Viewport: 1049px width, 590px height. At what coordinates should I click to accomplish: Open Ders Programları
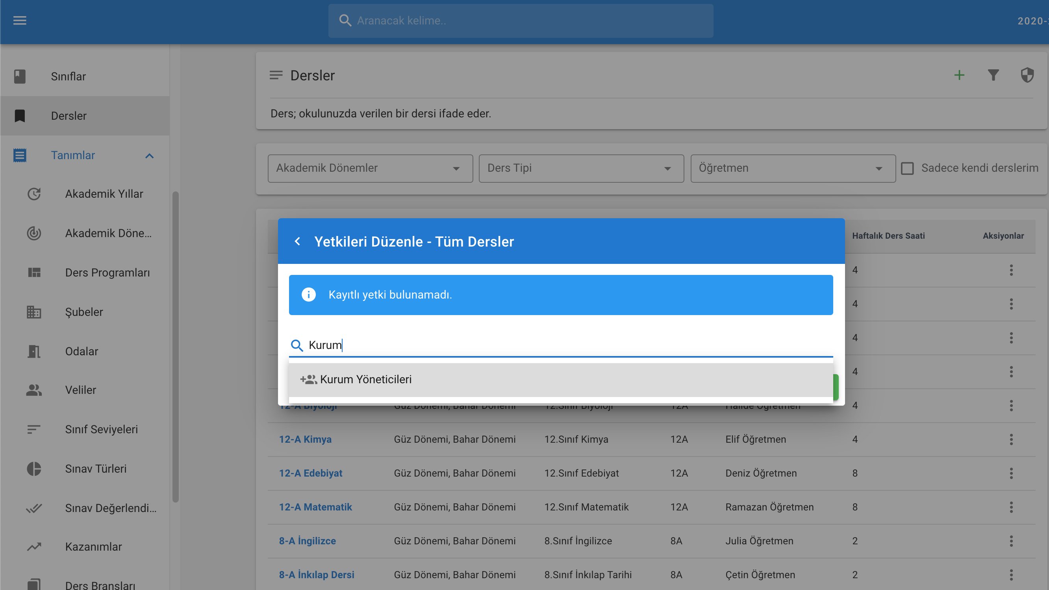coord(107,273)
